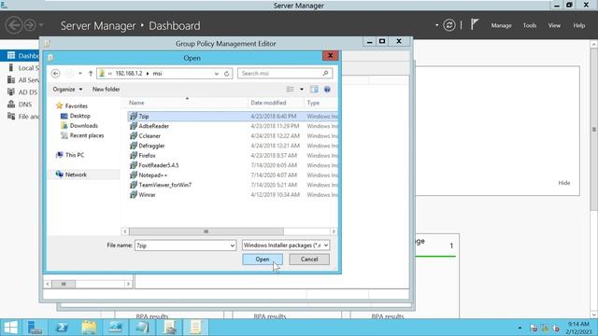Go up one folder level
Image resolution: width=598 pixels, height=336 pixels.
tap(91, 74)
